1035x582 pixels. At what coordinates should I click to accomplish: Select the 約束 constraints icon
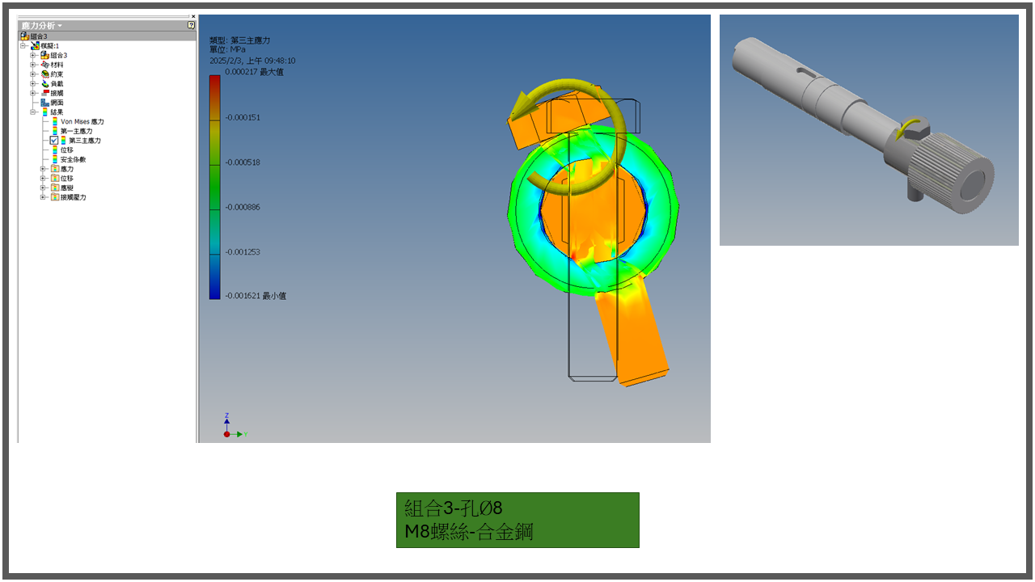point(44,74)
